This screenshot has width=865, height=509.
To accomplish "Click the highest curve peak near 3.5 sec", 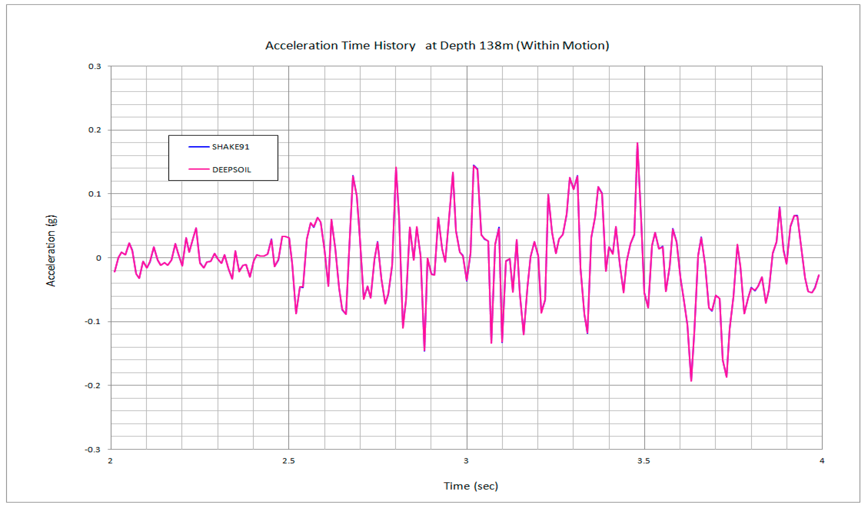I will point(638,144).
